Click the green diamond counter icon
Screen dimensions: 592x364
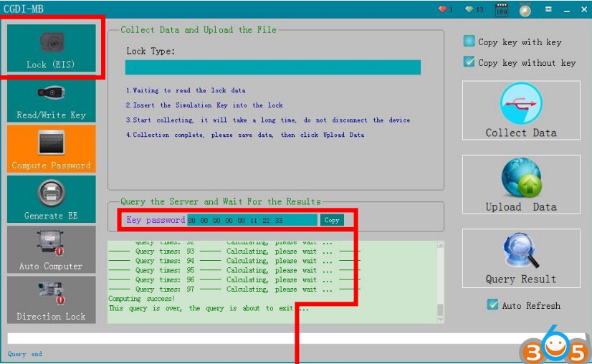(469, 9)
